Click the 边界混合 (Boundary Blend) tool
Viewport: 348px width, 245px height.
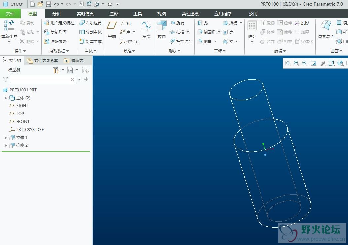(326, 30)
